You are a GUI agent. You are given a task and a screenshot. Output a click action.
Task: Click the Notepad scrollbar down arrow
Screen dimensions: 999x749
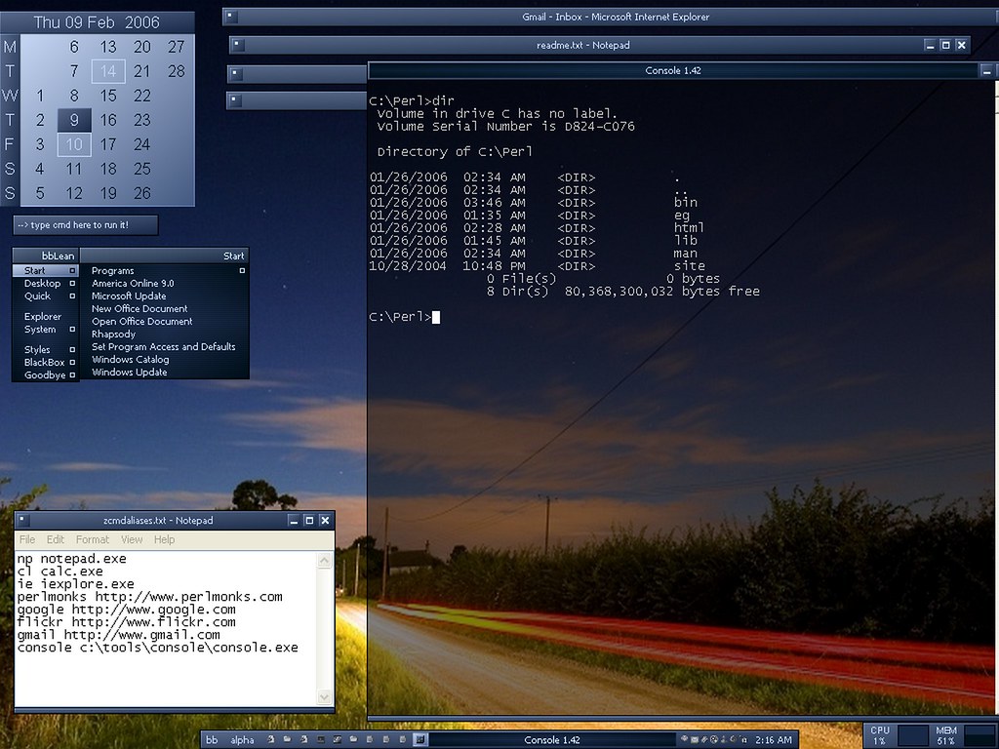324,697
